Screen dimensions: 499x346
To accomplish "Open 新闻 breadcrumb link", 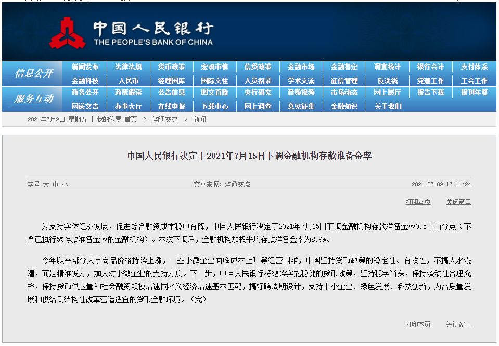I will click(199, 119).
